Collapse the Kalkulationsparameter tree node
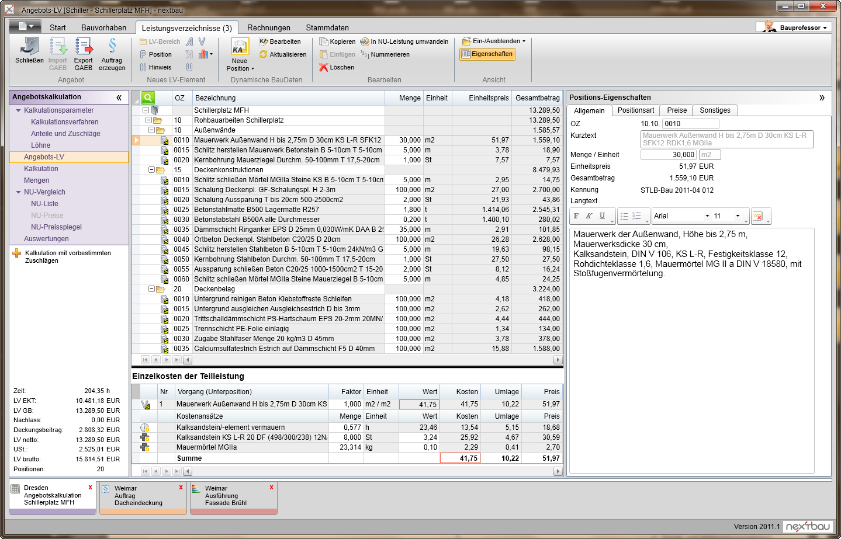841x539 pixels. pos(18,110)
